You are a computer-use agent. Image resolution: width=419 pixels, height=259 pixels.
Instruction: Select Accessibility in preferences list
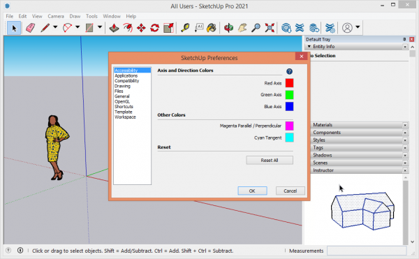[x=132, y=71]
